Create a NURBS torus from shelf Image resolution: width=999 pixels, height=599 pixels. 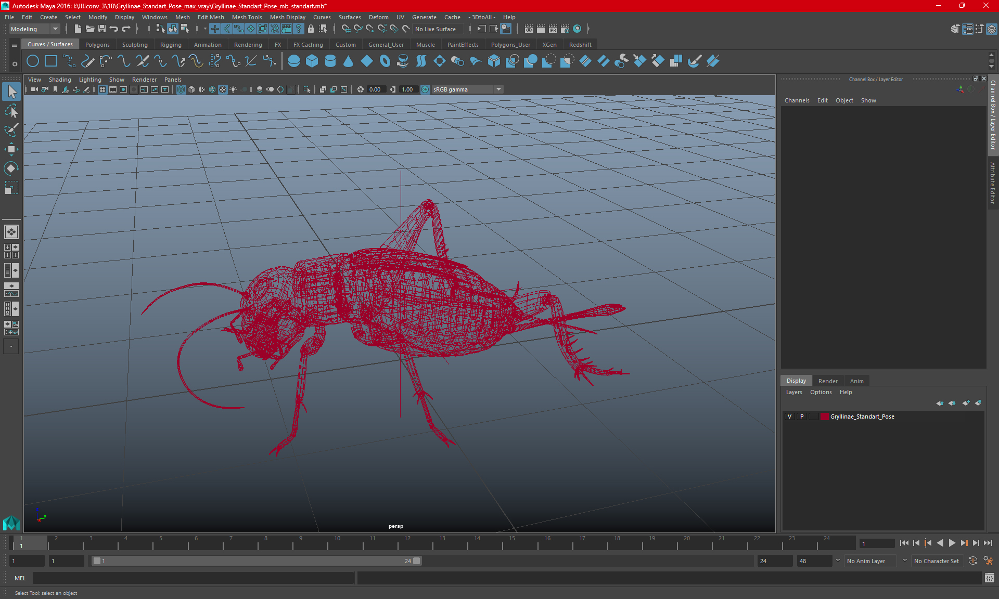click(385, 61)
